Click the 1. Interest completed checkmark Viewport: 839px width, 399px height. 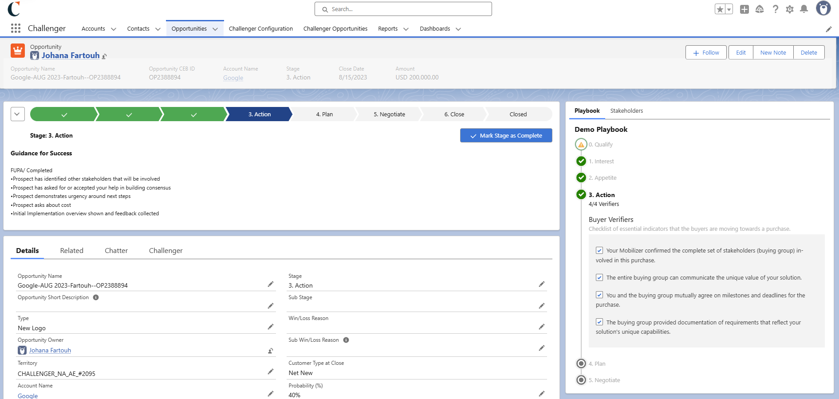coord(581,161)
